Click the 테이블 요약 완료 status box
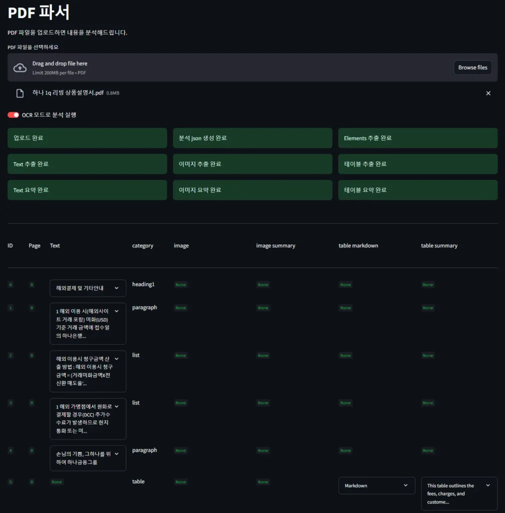Image resolution: width=505 pixels, height=513 pixels. coord(417,190)
